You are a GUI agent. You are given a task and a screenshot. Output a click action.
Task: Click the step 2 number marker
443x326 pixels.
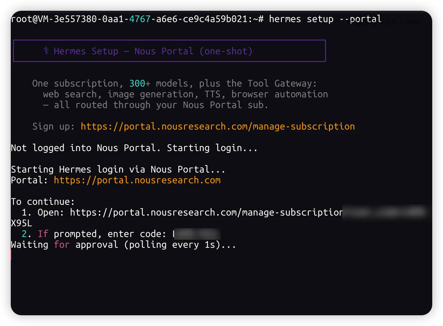(26, 234)
